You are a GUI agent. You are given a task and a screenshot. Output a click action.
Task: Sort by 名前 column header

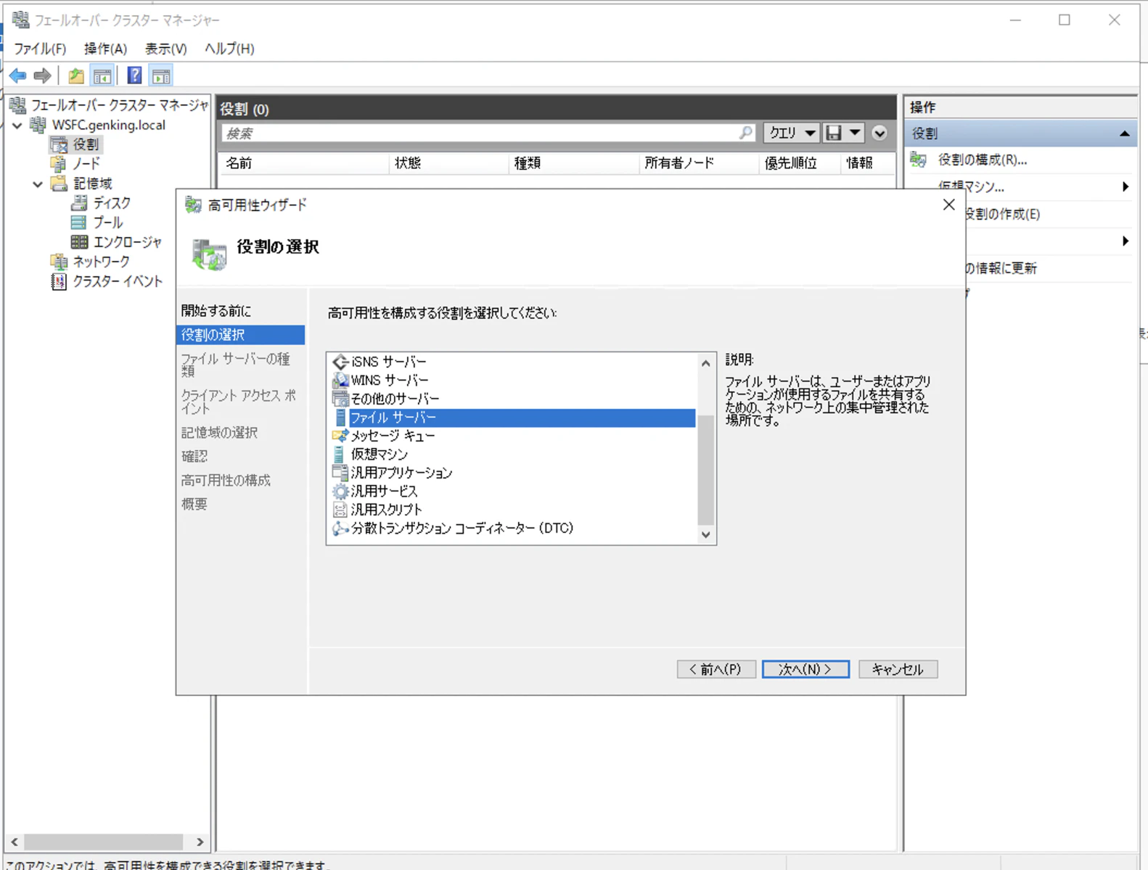click(x=303, y=163)
